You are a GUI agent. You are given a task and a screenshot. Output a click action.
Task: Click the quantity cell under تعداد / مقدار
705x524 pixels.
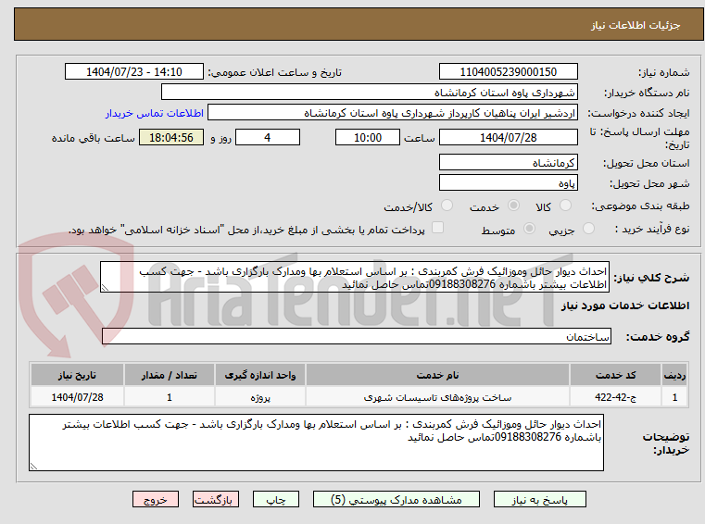169,397
